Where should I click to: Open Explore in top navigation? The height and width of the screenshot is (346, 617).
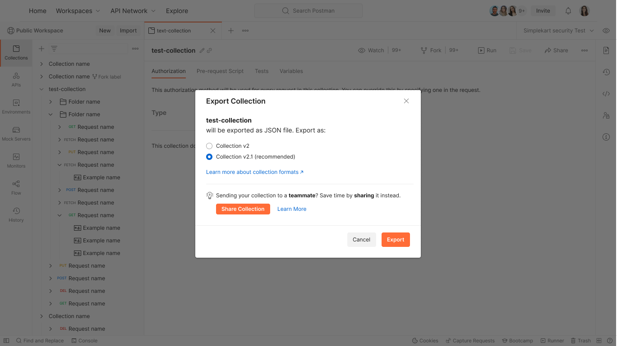pos(177,11)
